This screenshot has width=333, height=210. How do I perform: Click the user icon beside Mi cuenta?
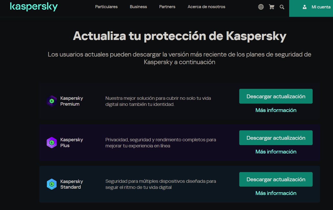click(304, 7)
